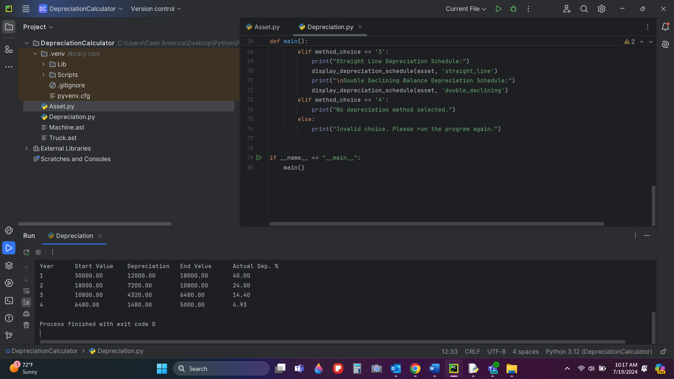
Task: Run the current file with green play button
Action: click(498, 9)
